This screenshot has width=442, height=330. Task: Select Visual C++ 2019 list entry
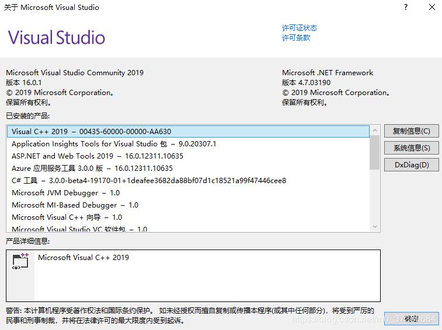[91, 132]
